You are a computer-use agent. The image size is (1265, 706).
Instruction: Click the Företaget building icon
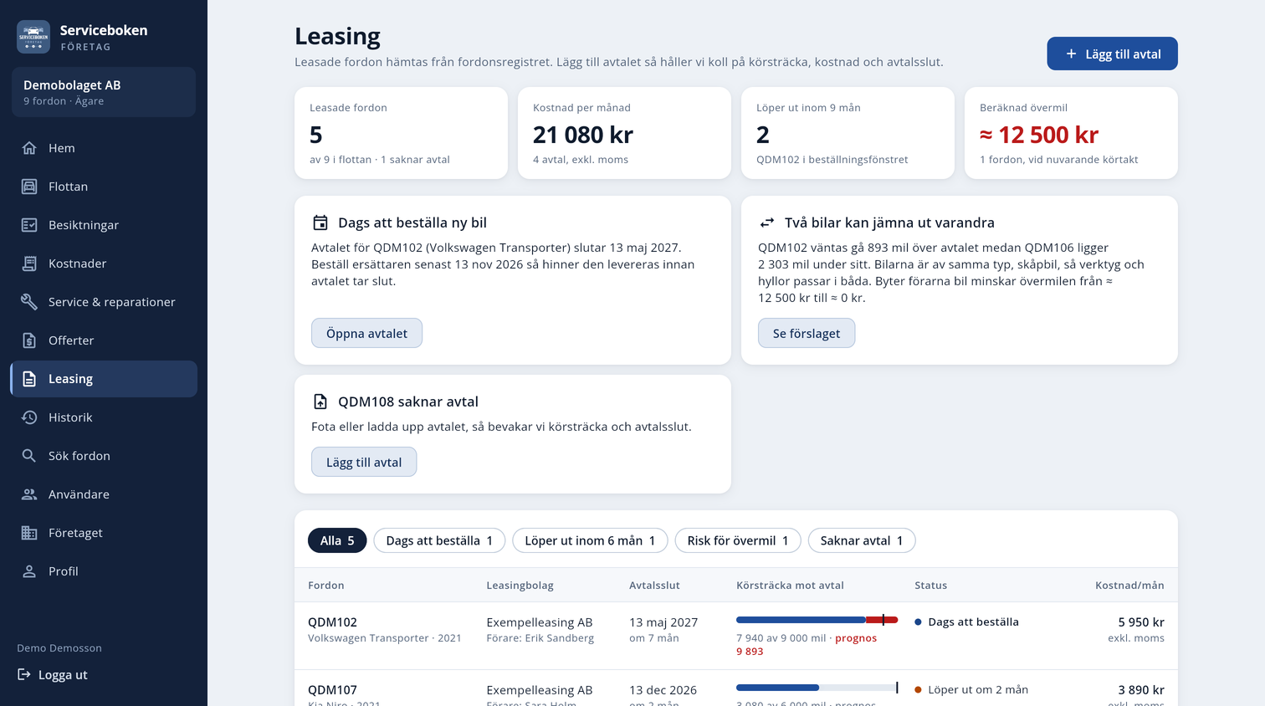(x=29, y=533)
